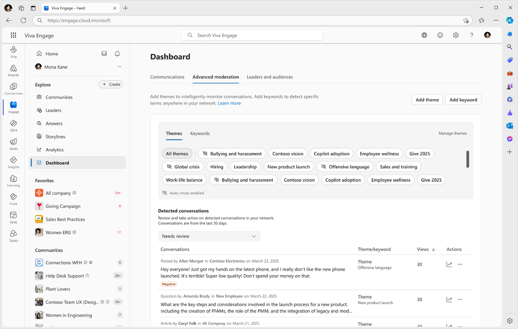This screenshot has height=329, width=518.
Task: Switch to the Keywords tab
Action: [200, 133]
